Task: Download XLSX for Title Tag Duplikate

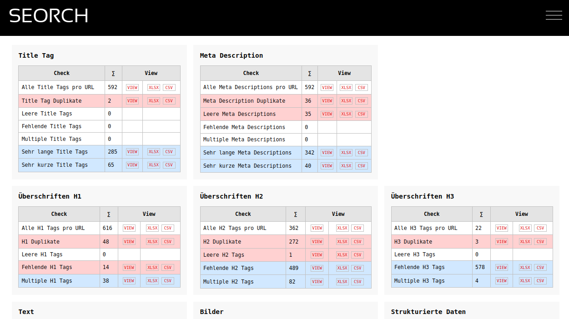Action: pos(154,101)
